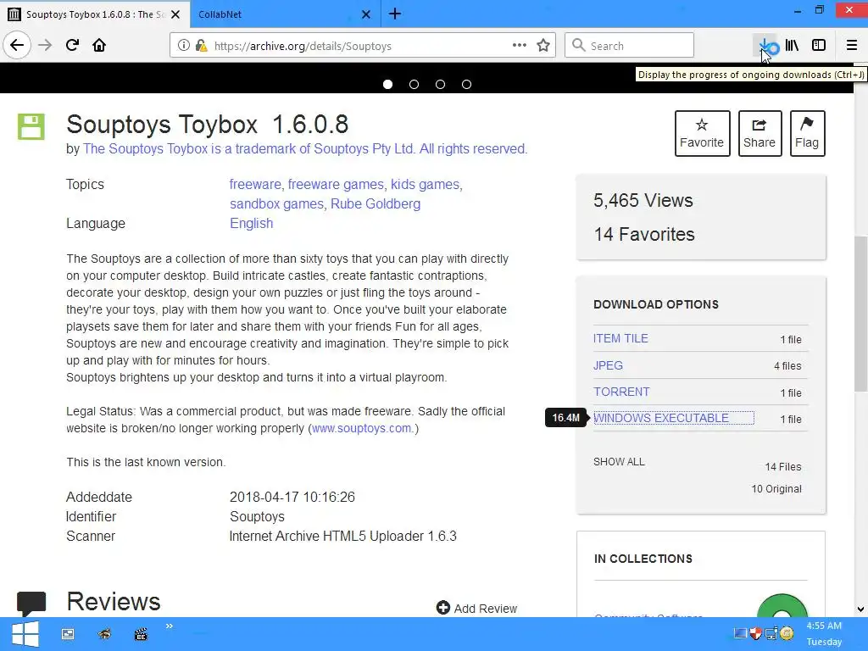Click the English language link

tap(251, 223)
